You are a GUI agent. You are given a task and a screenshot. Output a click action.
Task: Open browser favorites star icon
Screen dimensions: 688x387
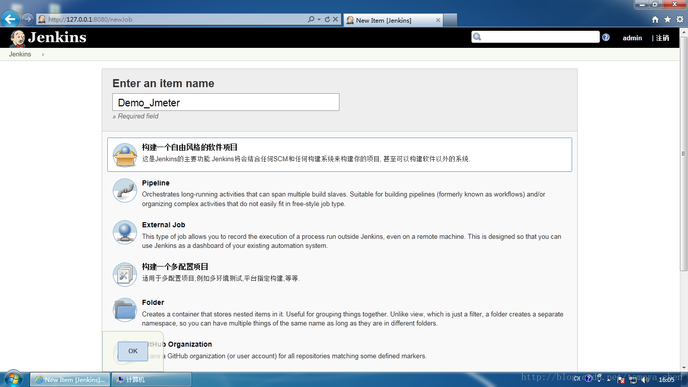pyautogui.click(x=667, y=20)
